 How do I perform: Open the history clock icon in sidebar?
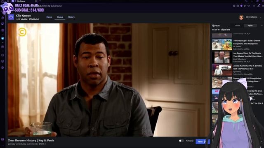click(2, 55)
